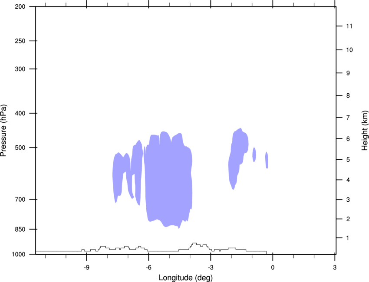Click the 700 pressure tick label
The height and width of the screenshot is (282, 369).
20,200
